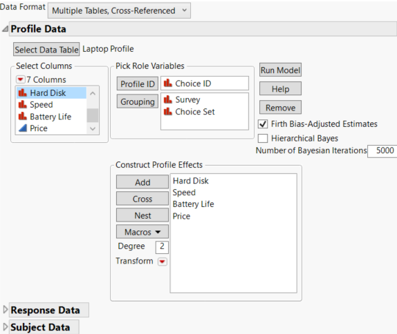Open the Data Format dropdown
This screenshot has width=397, height=334.
(x=119, y=10)
